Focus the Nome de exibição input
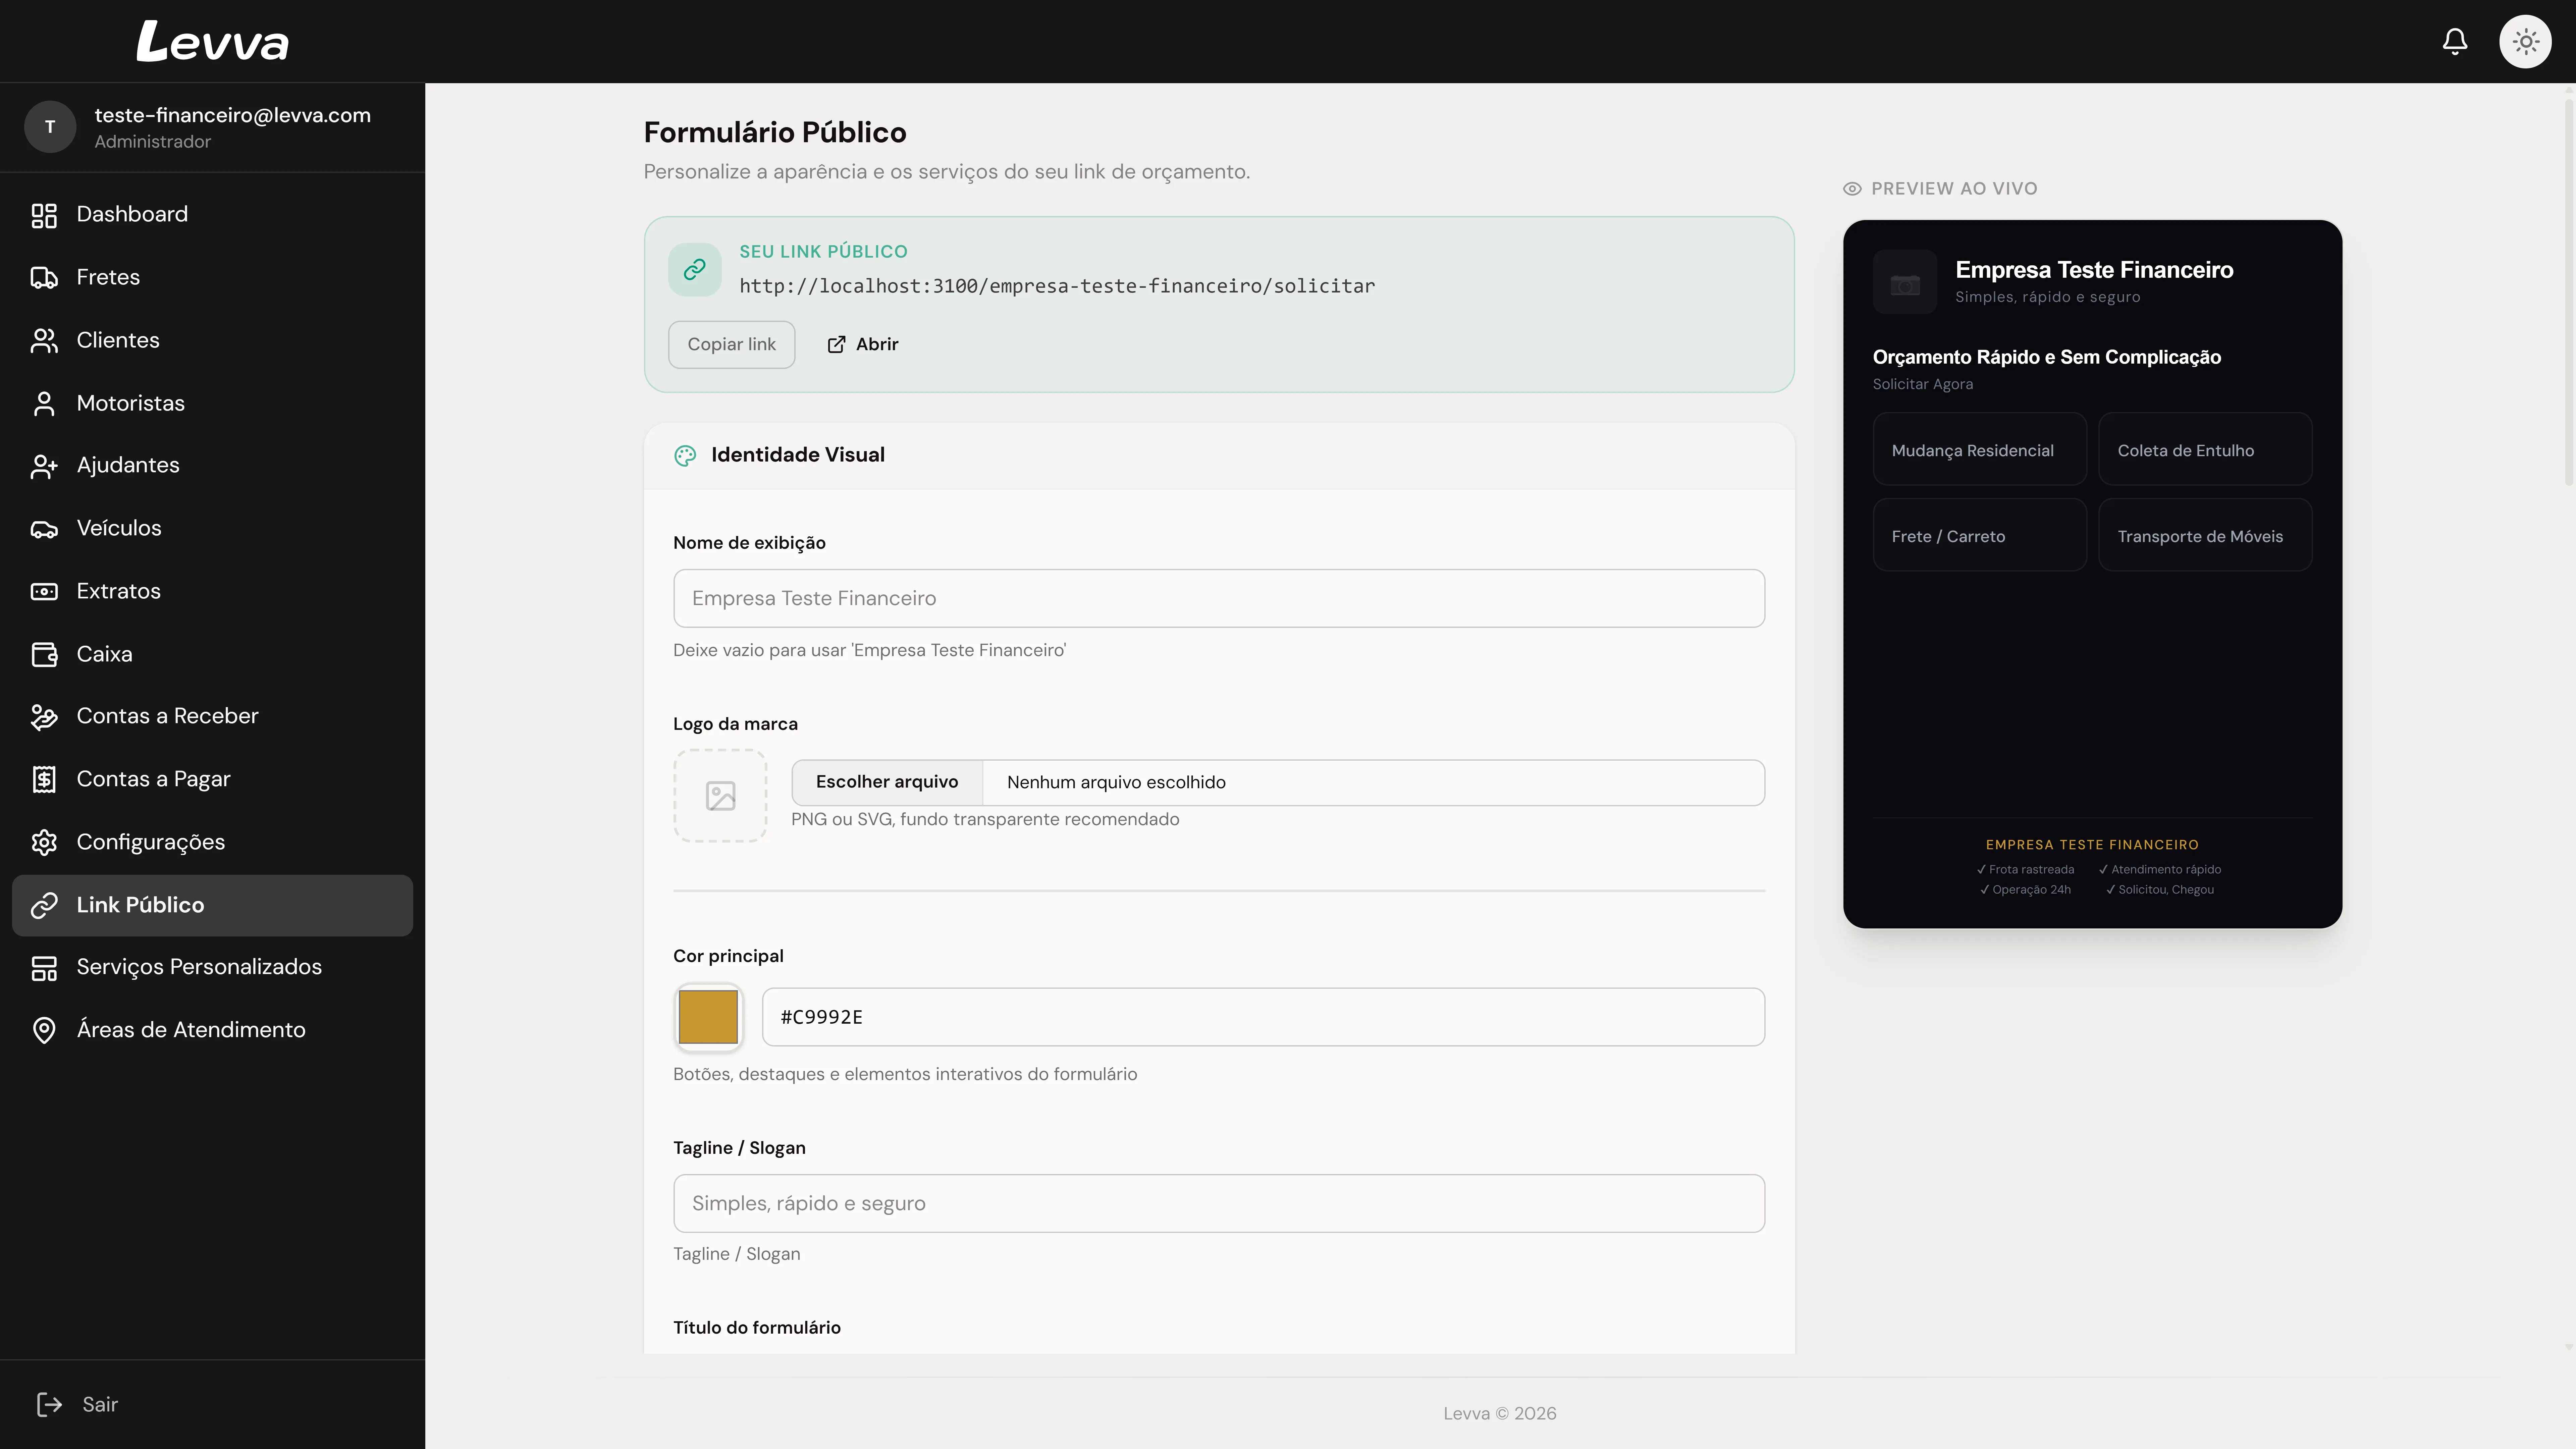Screen dimensions: 2576x1449 tap(1218, 598)
